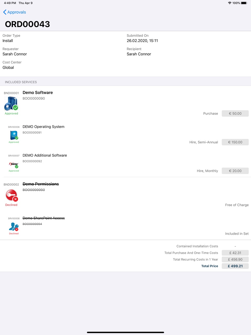Select the SRV00007 service code
This screenshot has width=251, height=335.
14,156
